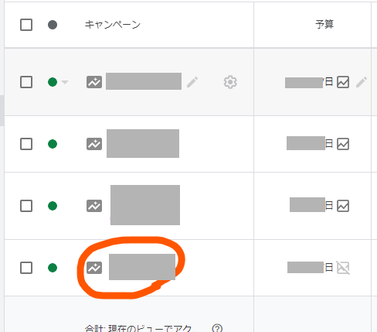Open help icon beside 合計 total row
The width and height of the screenshot is (377, 332).
tap(217, 328)
